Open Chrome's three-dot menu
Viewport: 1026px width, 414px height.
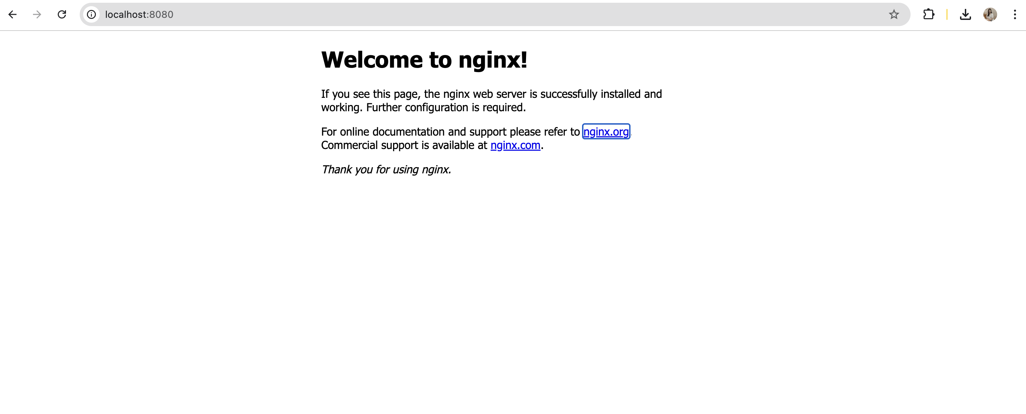pyautogui.click(x=1014, y=15)
